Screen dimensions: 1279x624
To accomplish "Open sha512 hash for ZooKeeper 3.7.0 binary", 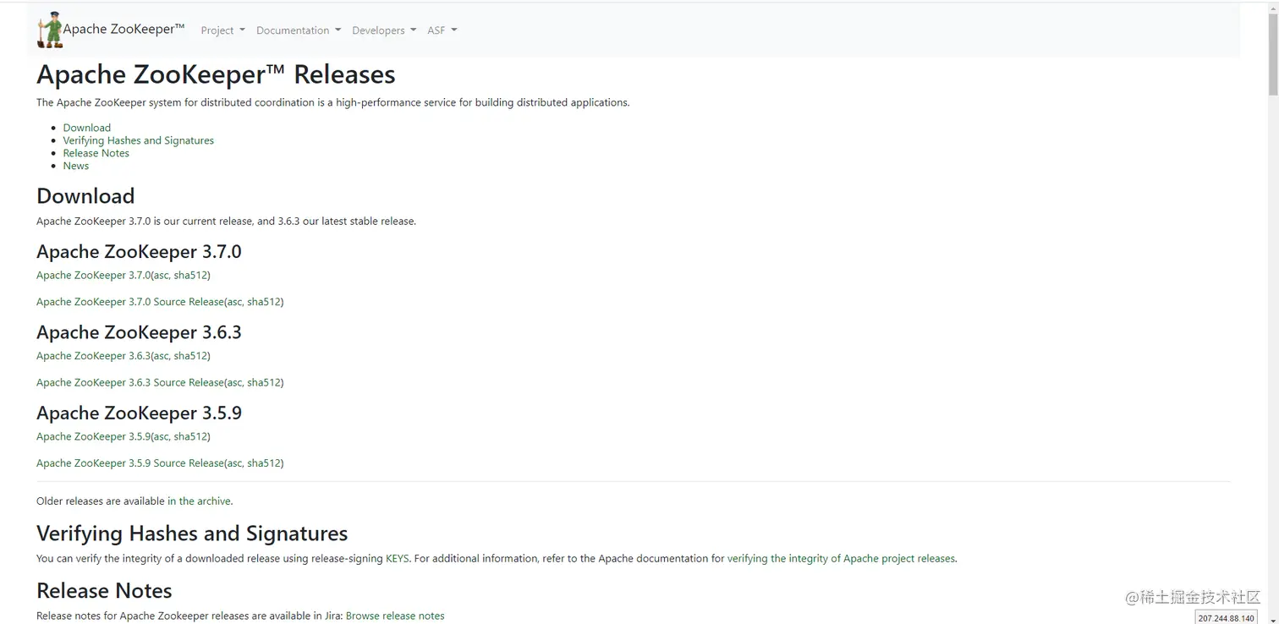I will point(190,275).
